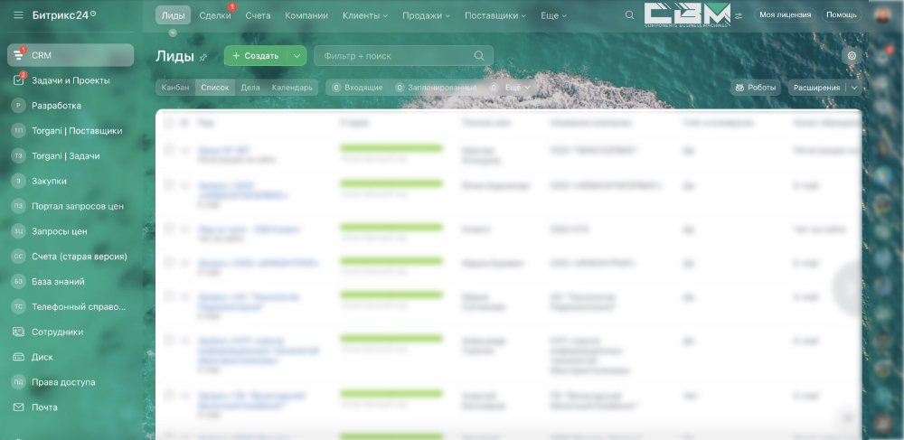The height and width of the screenshot is (440, 904).
Task: Open Сотрудники in the sidebar
Action: [57, 332]
